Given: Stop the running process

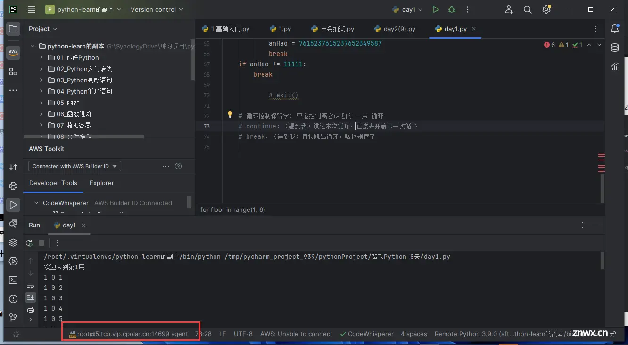Looking at the screenshot, I should click(41, 243).
